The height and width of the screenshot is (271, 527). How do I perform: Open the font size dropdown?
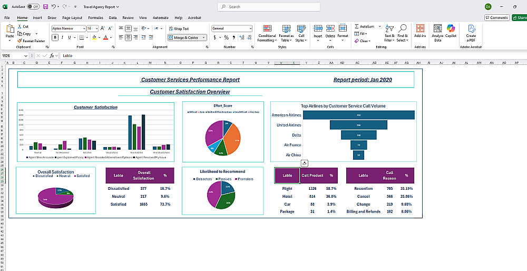[x=97, y=28]
